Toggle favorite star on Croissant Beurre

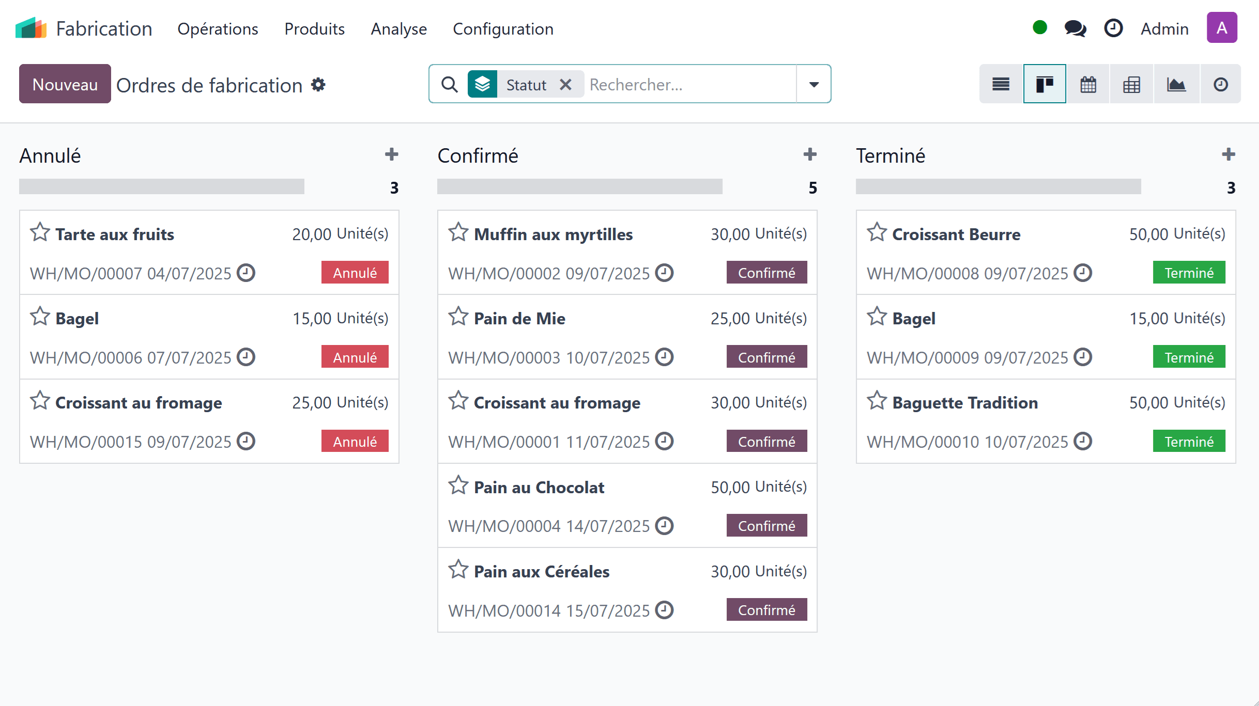coord(877,233)
